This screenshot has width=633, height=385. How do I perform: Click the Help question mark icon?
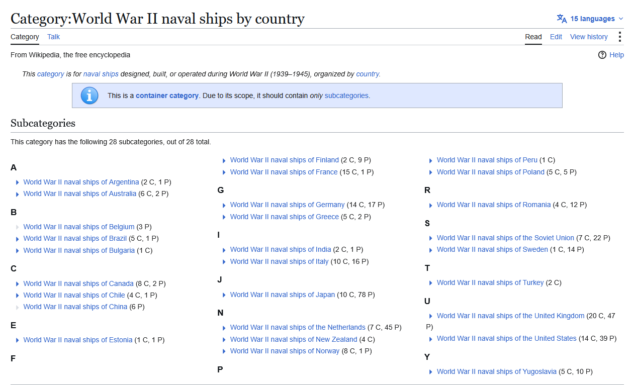(602, 55)
